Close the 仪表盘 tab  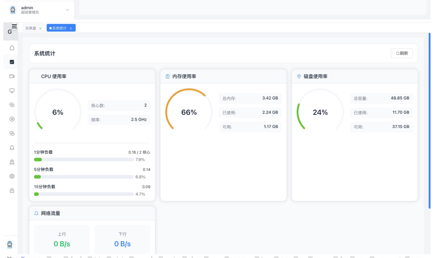pos(40,28)
